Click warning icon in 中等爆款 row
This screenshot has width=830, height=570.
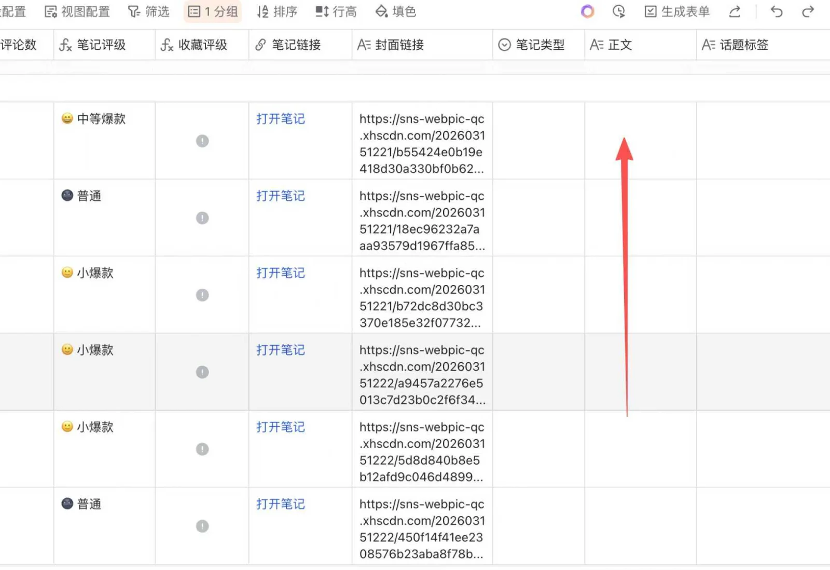(x=202, y=141)
